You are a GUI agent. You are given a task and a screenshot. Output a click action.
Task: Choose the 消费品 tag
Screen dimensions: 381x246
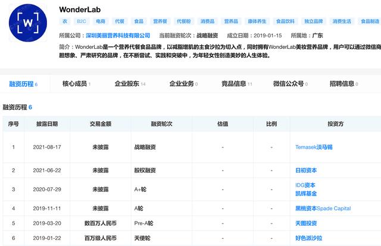click(x=208, y=21)
